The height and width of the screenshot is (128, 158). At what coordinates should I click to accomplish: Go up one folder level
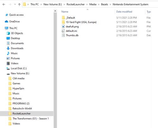coord(19,4)
